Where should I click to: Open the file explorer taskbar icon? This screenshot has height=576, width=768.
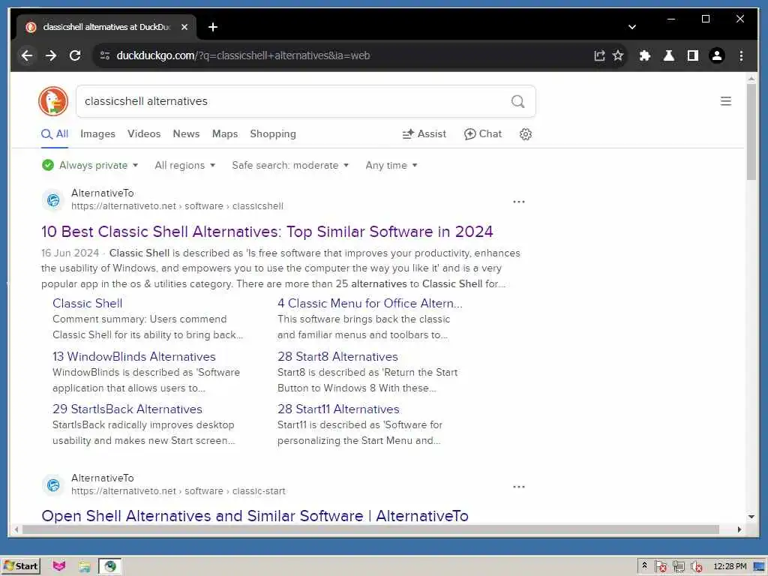point(85,567)
